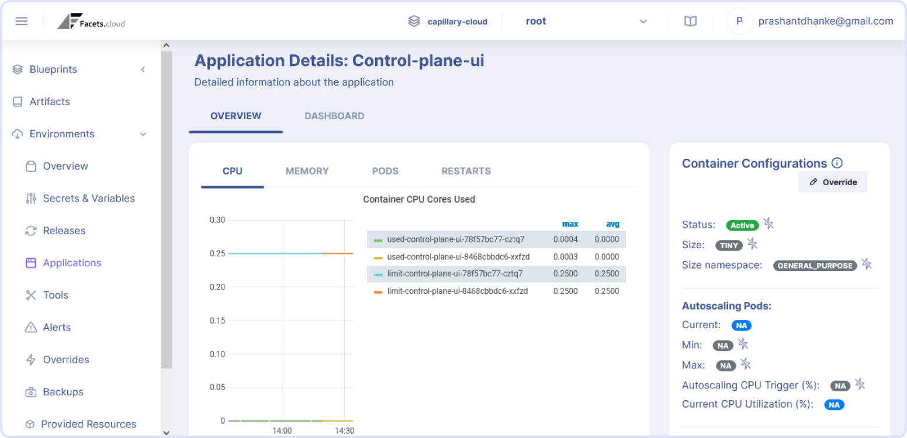Open Releases in the sidebar
This screenshot has height=438, width=907.
[64, 231]
